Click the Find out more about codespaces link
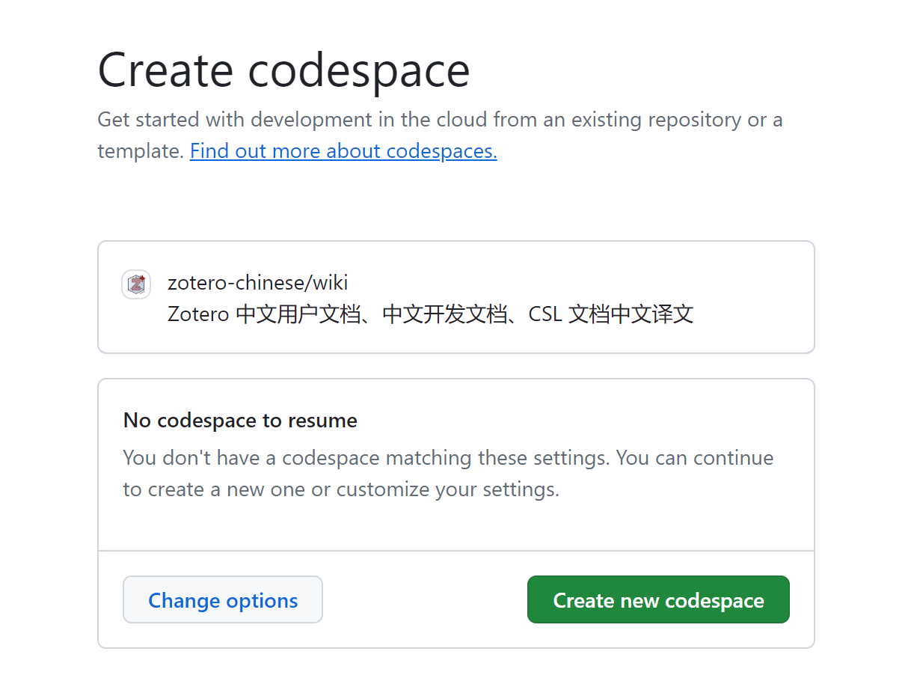Screen dimensions: 914x696 point(343,150)
